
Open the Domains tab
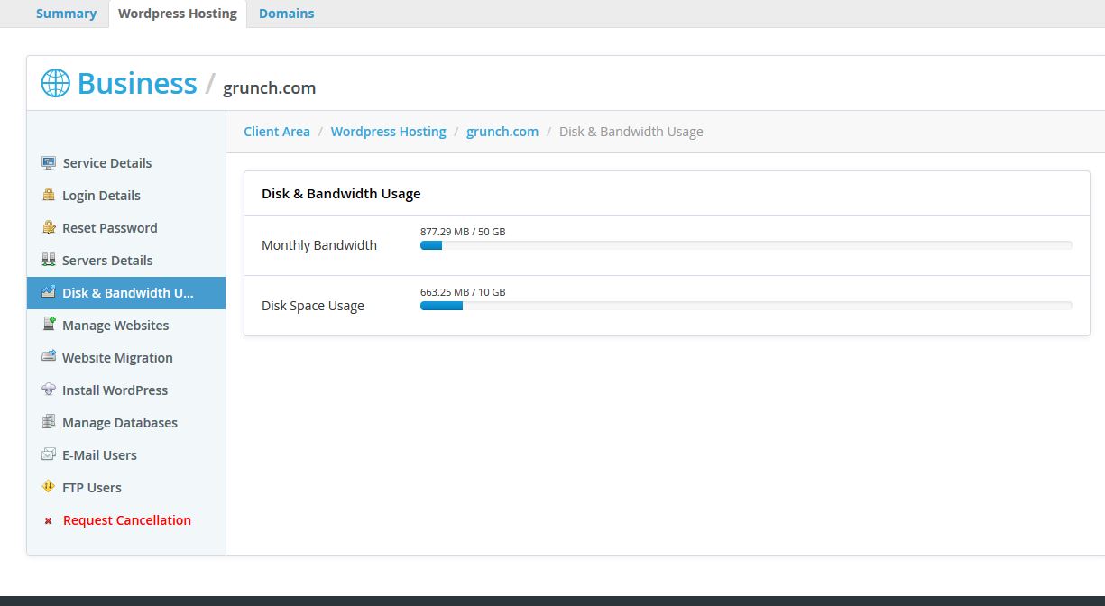(286, 14)
